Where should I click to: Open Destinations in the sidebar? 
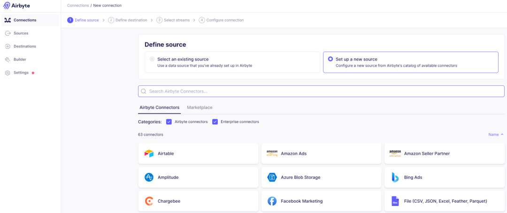click(x=31, y=46)
